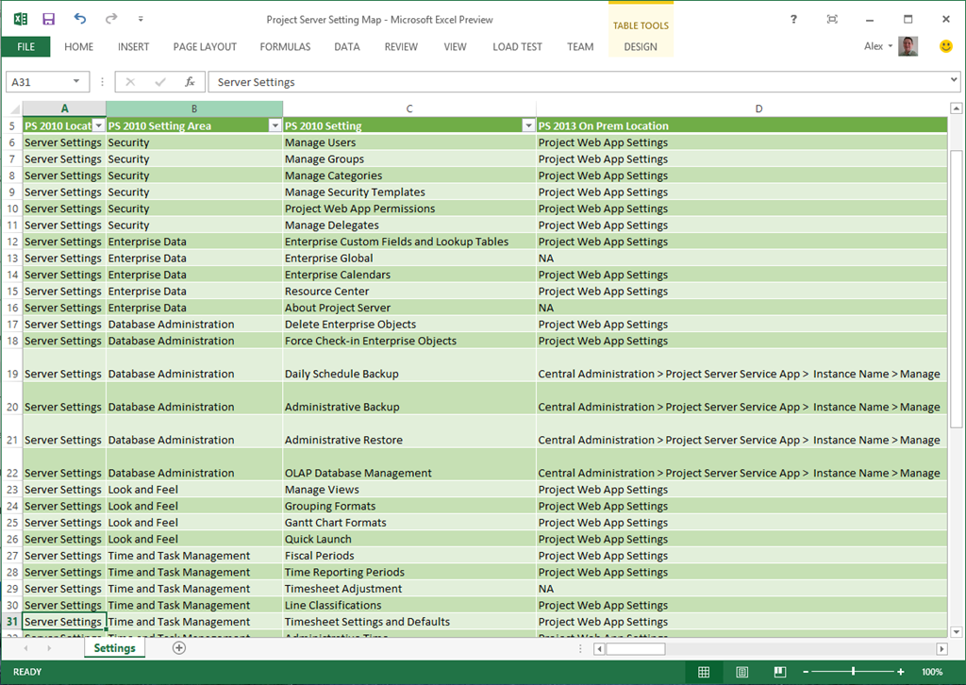This screenshot has height=685, width=966.
Task: Open Customize Quick Access Toolbar dropdown
Action: pos(141,19)
